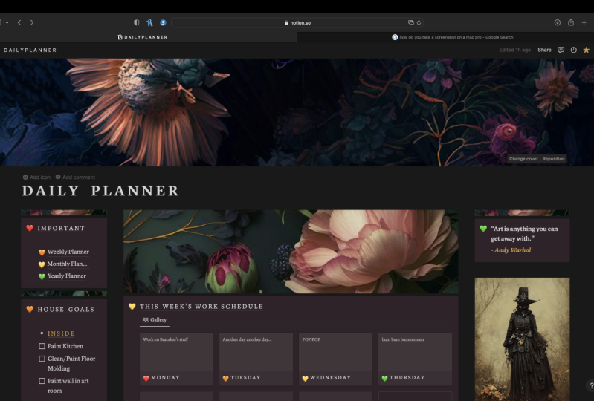Click the HOUSE GOALS heading
Screen dimensions: 594x401
(66, 310)
